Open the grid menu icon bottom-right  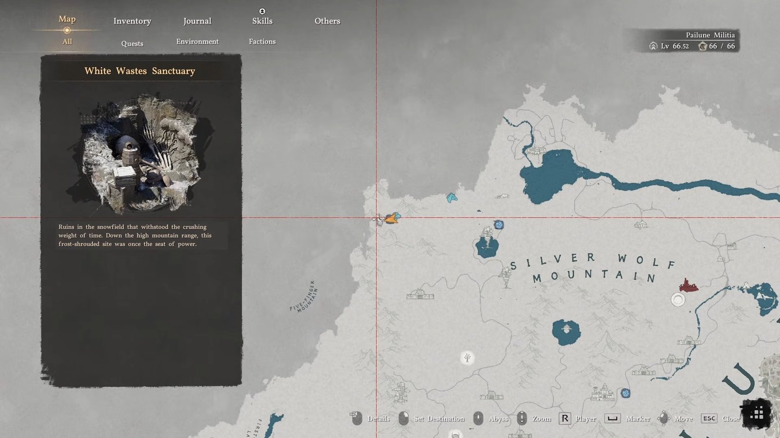[x=756, y=414]
